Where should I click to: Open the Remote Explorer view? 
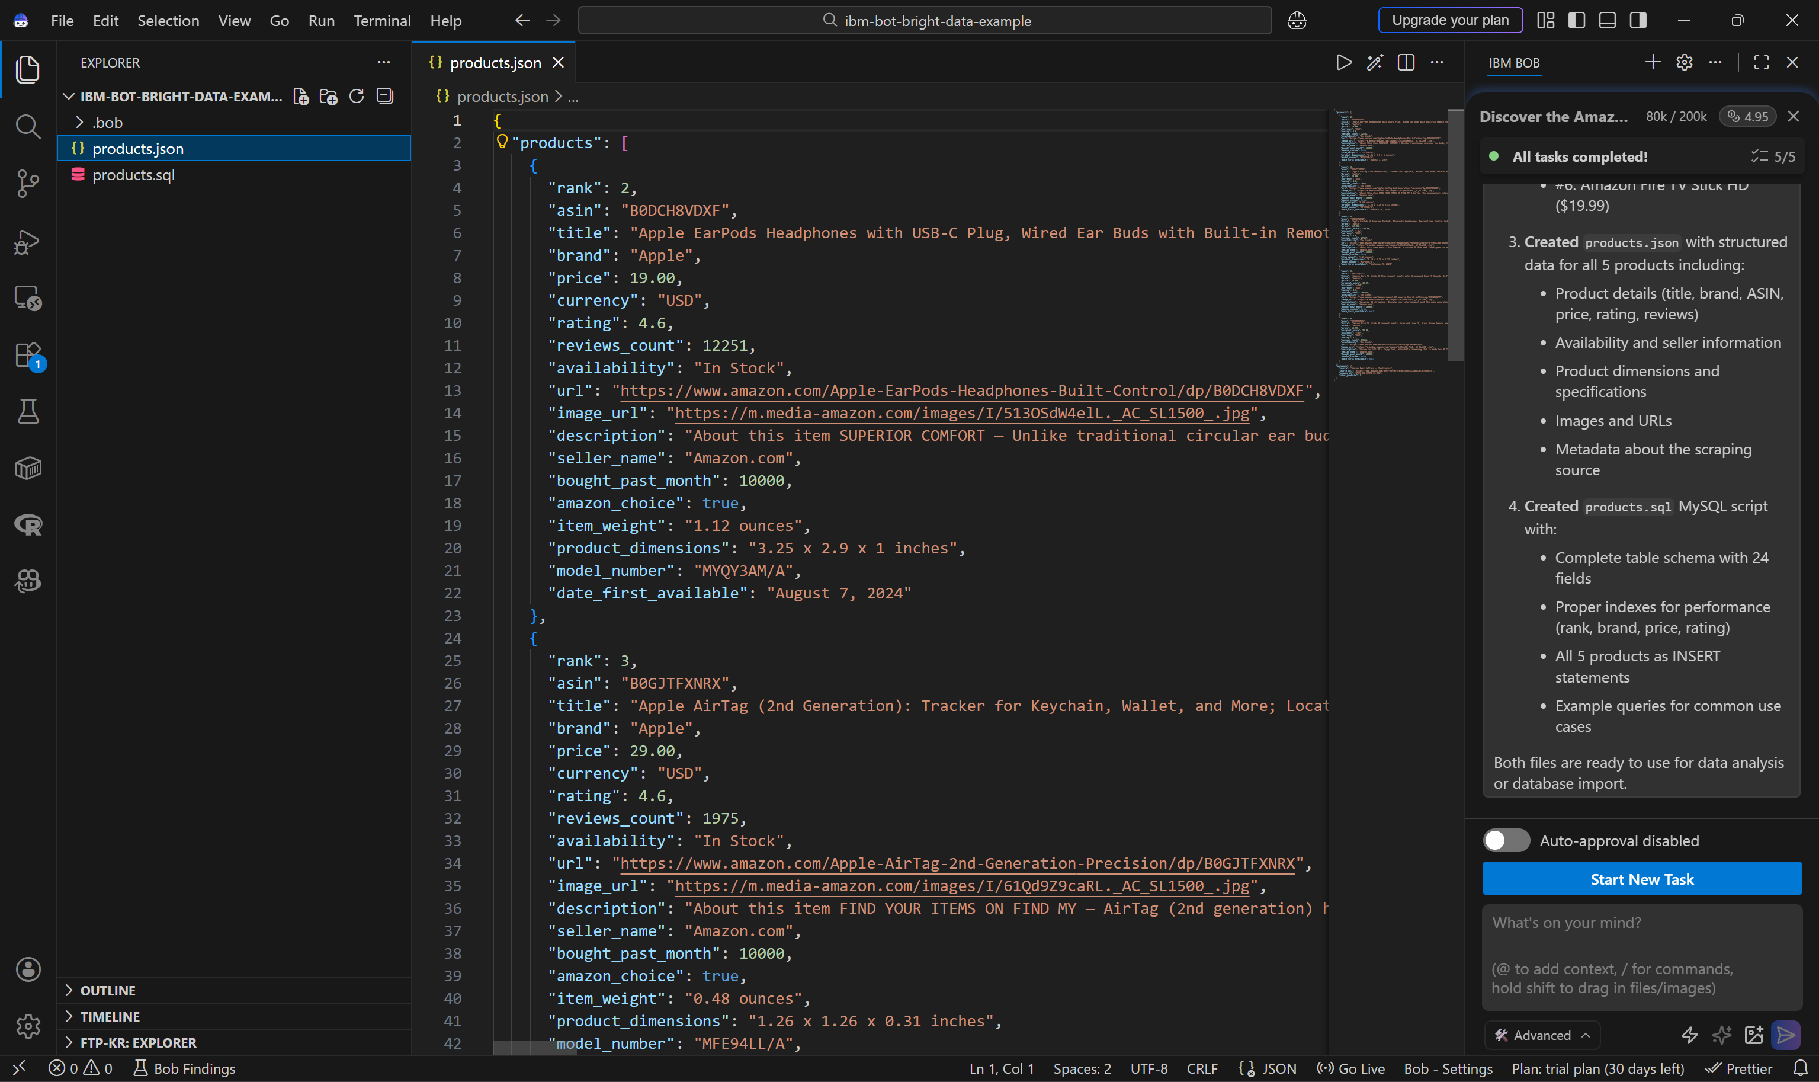coord(28,297)
